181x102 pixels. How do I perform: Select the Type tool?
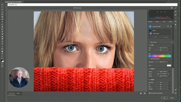[x=2, y=44]
